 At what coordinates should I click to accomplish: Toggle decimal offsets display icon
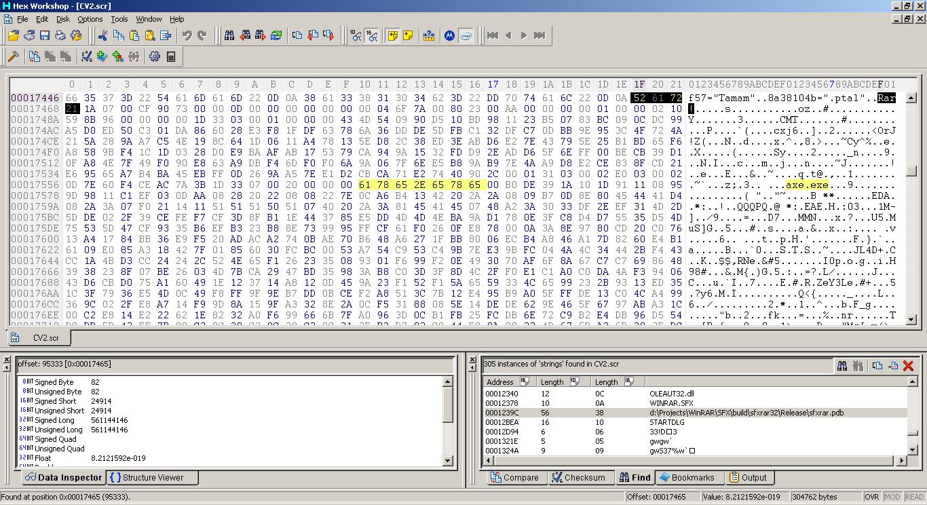[x=356, y=35]
